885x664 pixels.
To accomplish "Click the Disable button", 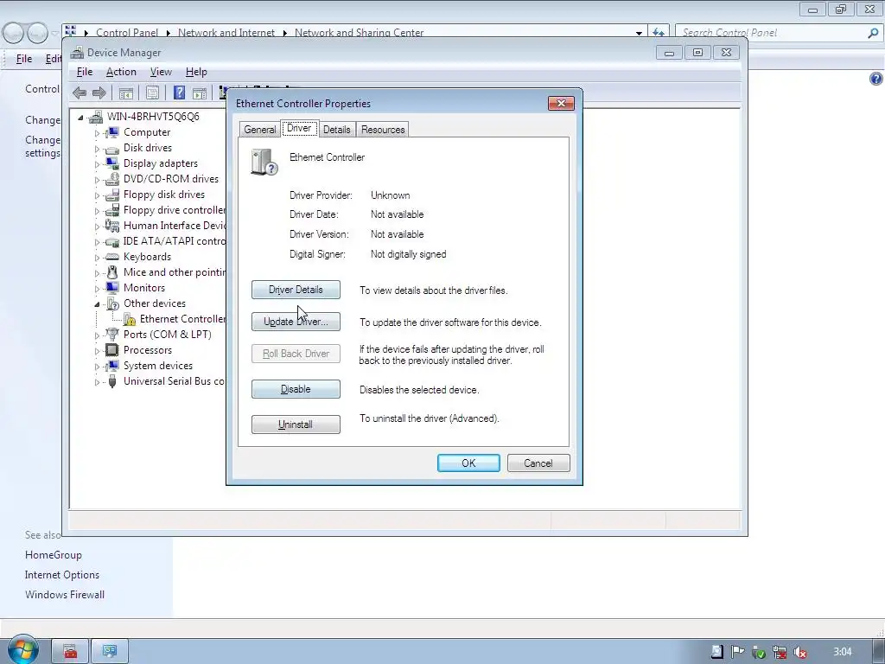I will 296,389.
